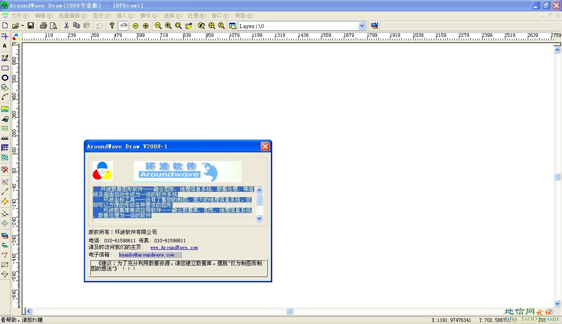Click the X:1191.97476341 status bar value
This screenshot has height=324, width=562.
(x=451, y=320)
